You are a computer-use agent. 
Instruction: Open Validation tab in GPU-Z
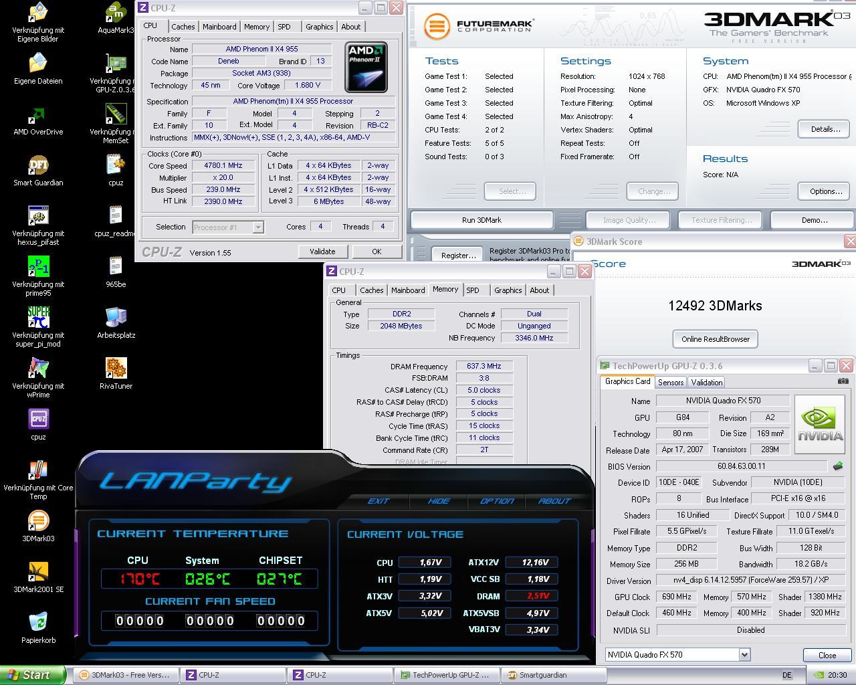706,383
